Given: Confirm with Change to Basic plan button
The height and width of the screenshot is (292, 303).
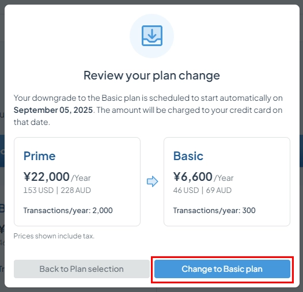Looking at the screenshot, I should (x=222, y=269).
